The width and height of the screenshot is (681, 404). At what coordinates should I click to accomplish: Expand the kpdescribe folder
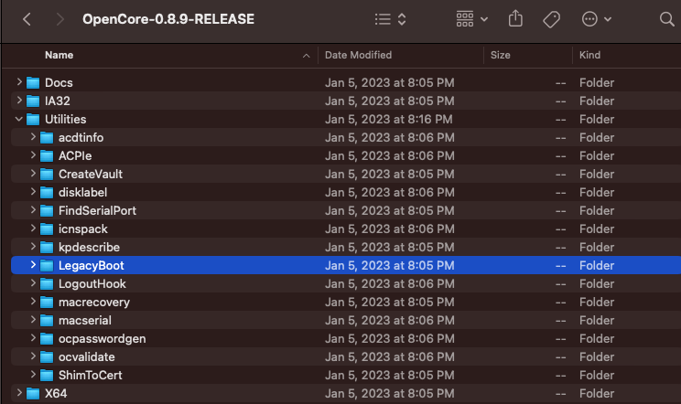click(x=33, y=246)
